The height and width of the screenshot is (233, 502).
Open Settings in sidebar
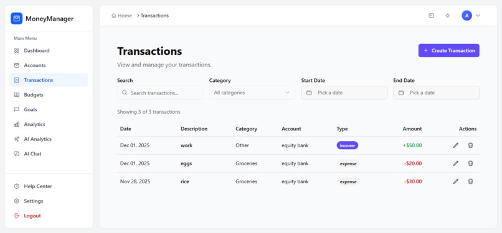click(49, 201)
